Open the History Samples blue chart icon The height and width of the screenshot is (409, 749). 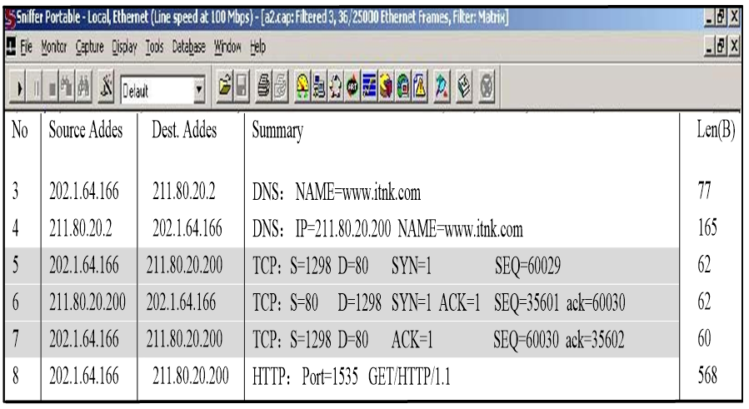tap(369, 87)
